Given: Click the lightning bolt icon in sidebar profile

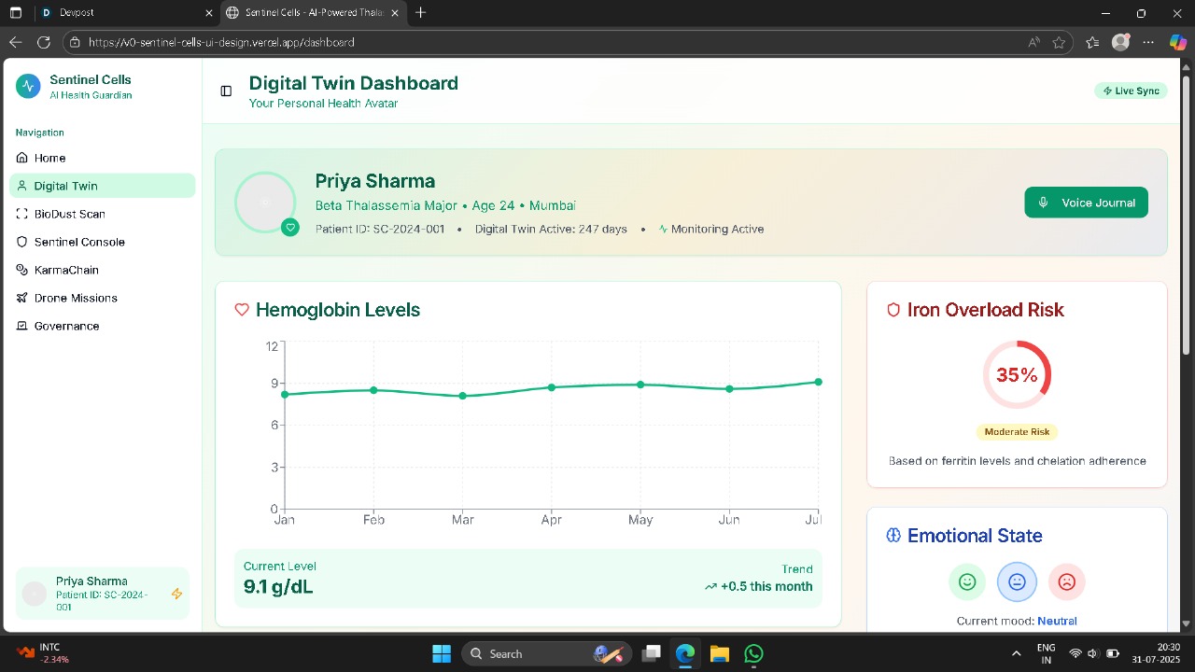Looking at the screenshot, I should pyautogui.click(x=176, y=594).
